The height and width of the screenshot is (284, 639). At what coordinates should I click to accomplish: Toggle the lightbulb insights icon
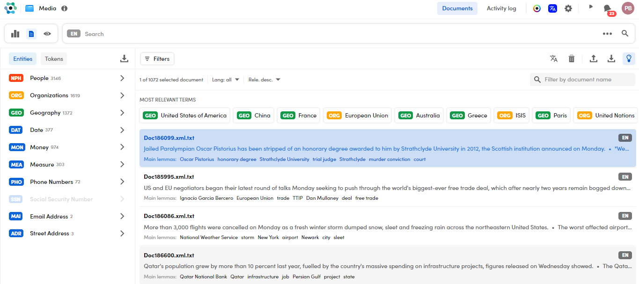click(629, 58)
